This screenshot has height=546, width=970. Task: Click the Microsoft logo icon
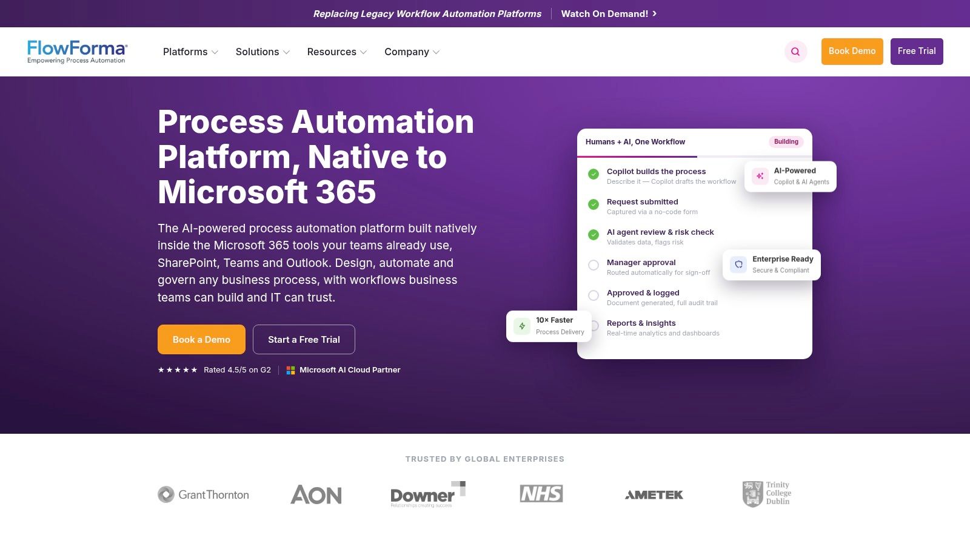[x=290, y=370]
